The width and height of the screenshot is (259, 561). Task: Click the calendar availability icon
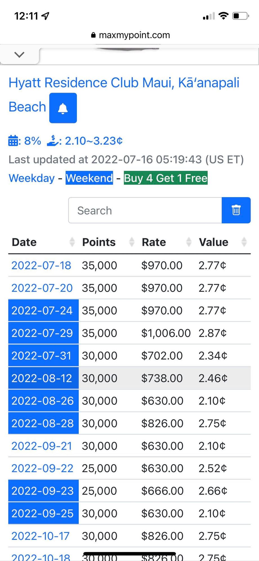(13, 141)
